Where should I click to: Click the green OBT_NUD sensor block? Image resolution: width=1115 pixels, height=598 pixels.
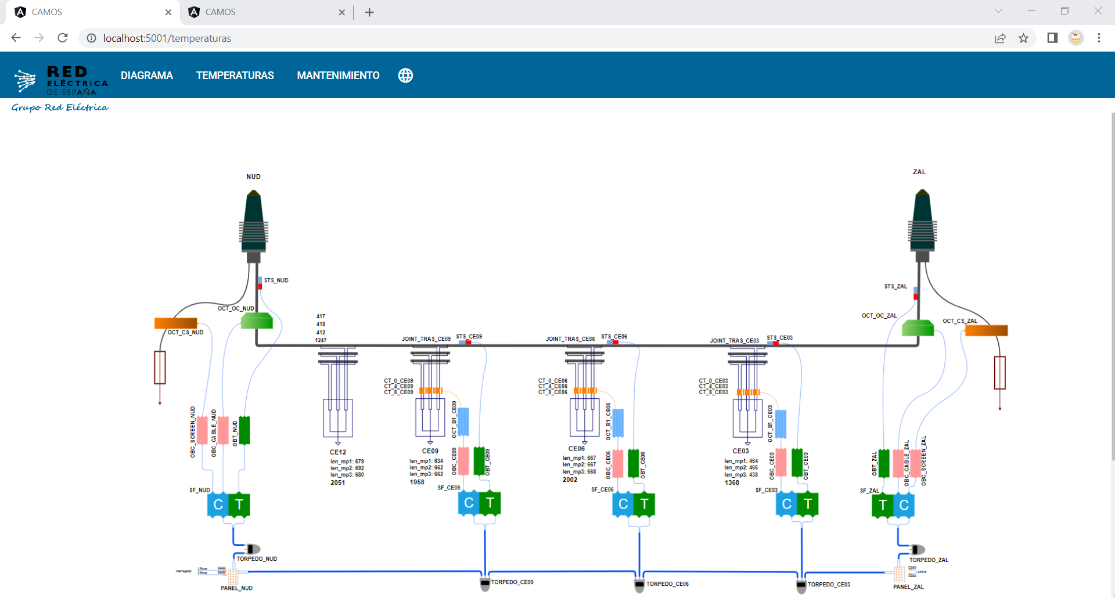(x=244, y=430)
